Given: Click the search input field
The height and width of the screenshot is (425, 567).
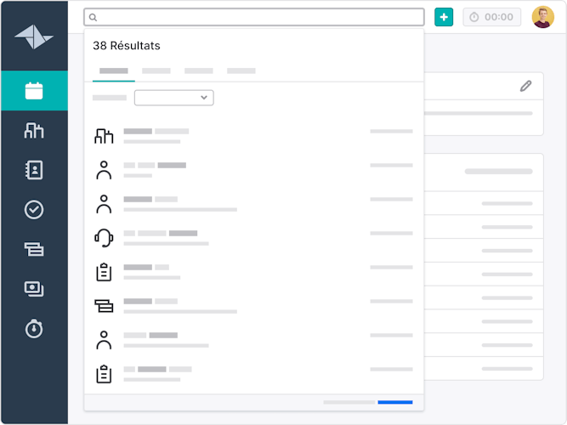Looking at the screenshot, I should click(255, 17).
